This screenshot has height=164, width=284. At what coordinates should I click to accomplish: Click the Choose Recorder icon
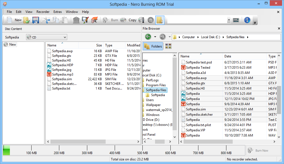pos(236,20)
